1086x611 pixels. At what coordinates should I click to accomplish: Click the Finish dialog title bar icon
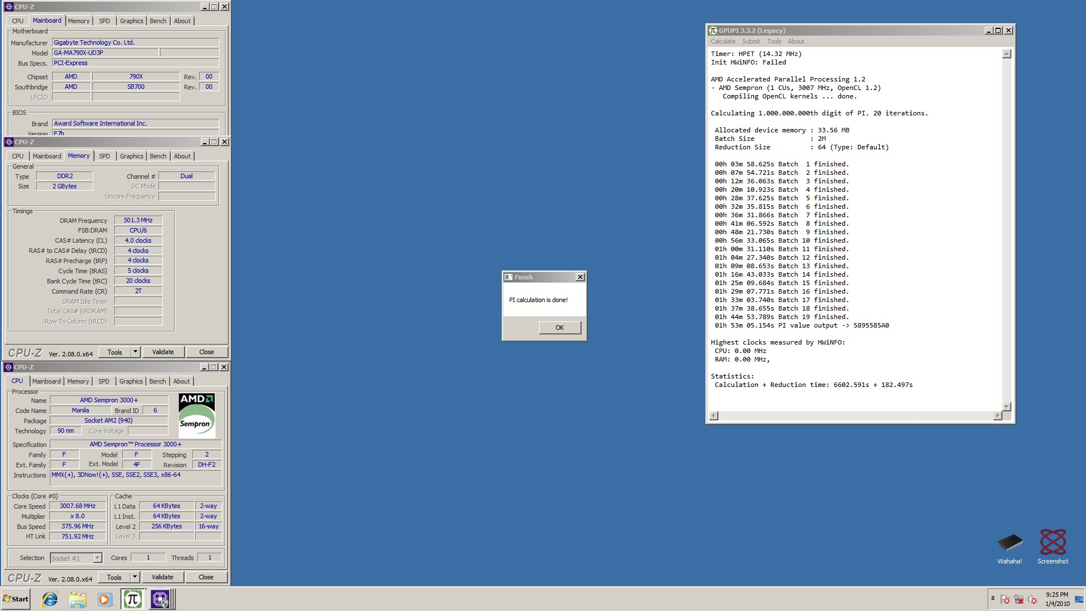pos(508,277)
